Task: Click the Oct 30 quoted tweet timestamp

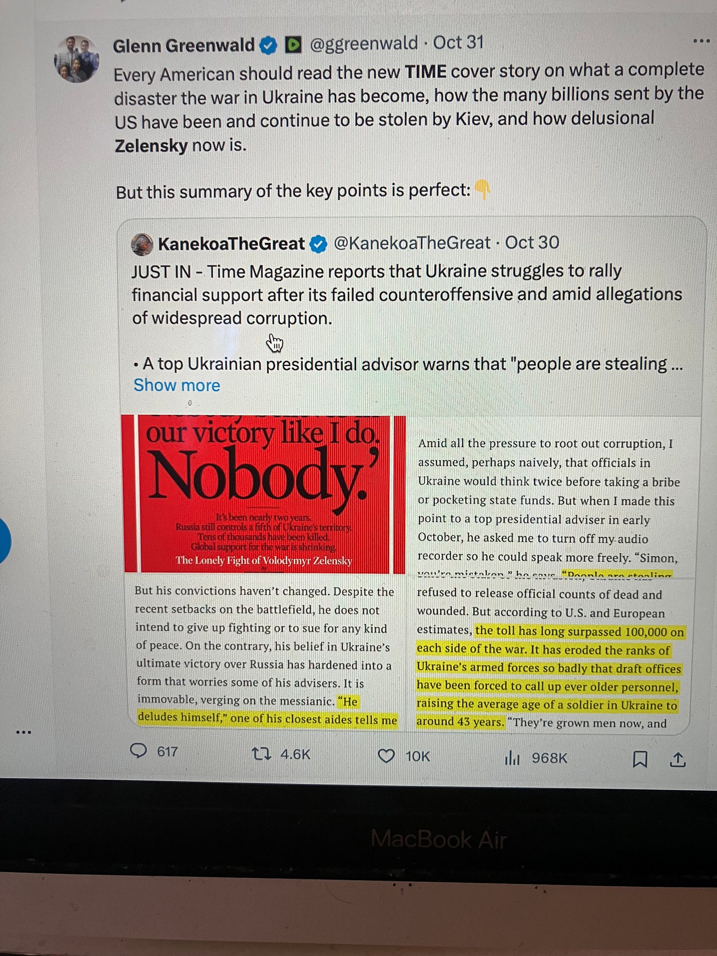Action: coord(532,242)
